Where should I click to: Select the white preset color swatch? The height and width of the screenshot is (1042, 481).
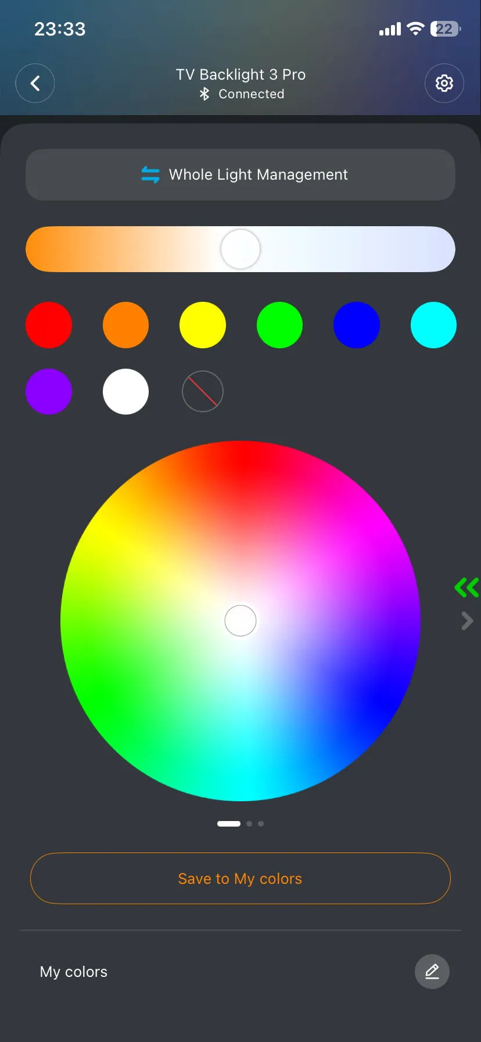coord(125,391)
